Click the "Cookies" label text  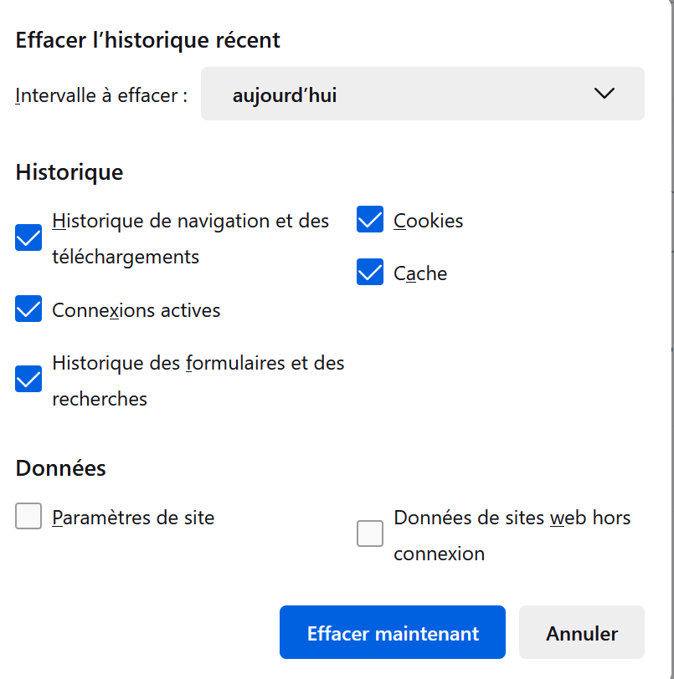point(429,221)
